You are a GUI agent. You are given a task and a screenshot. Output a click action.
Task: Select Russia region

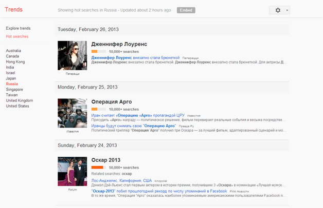coord(12,84)
